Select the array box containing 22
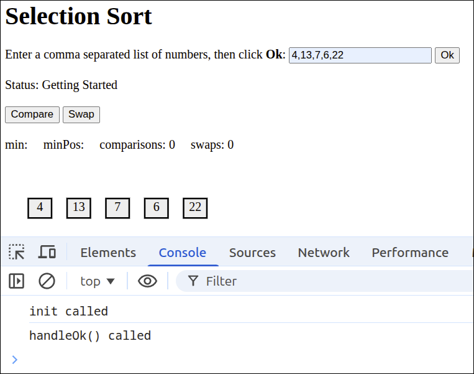Image resolution: width=474 pixels, height=374 pixels. [x=195, y=208]
